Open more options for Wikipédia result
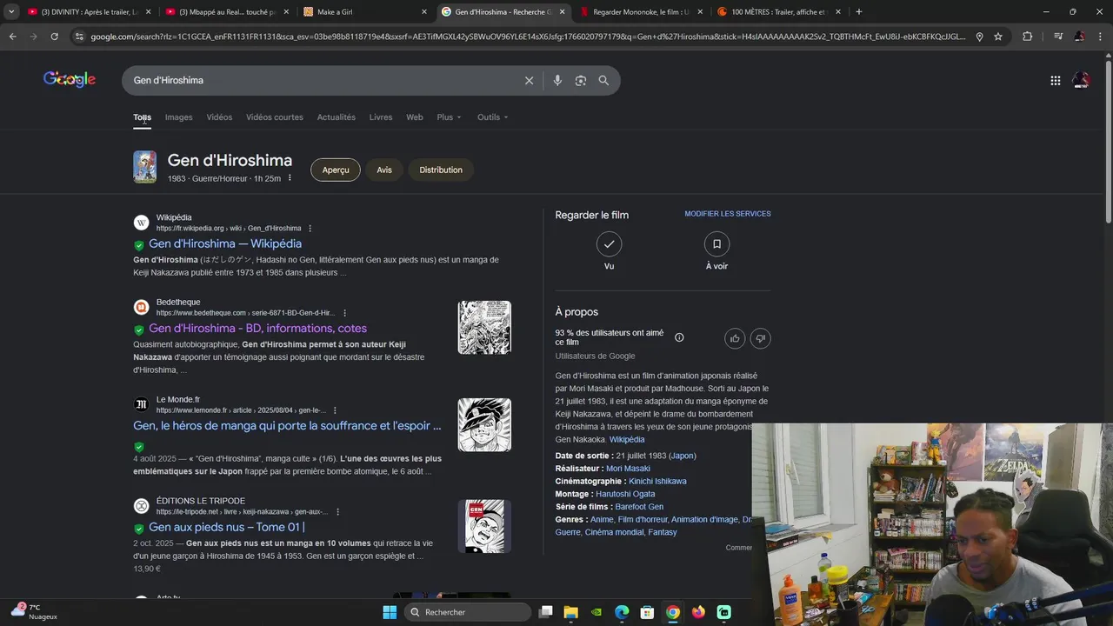This screenshot has height=626, width=1113. (x=310, y=229)
